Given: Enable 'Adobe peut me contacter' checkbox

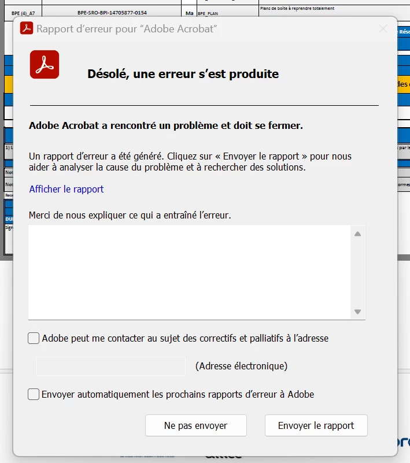Looking at the screenshot, I should tap(34, 338).
